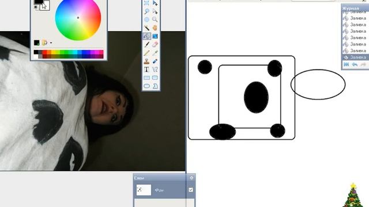Select the Paint Bucket fill tool
This screenshot has height=207, width=369.
tap(146, 36)
